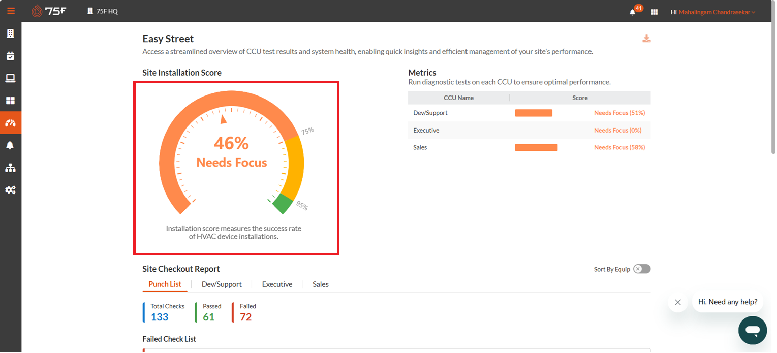Open the alerts bell sidebar icon
The width and height of the screenshot is (777, 353).
pyautogui.click(x=10, y=145)
